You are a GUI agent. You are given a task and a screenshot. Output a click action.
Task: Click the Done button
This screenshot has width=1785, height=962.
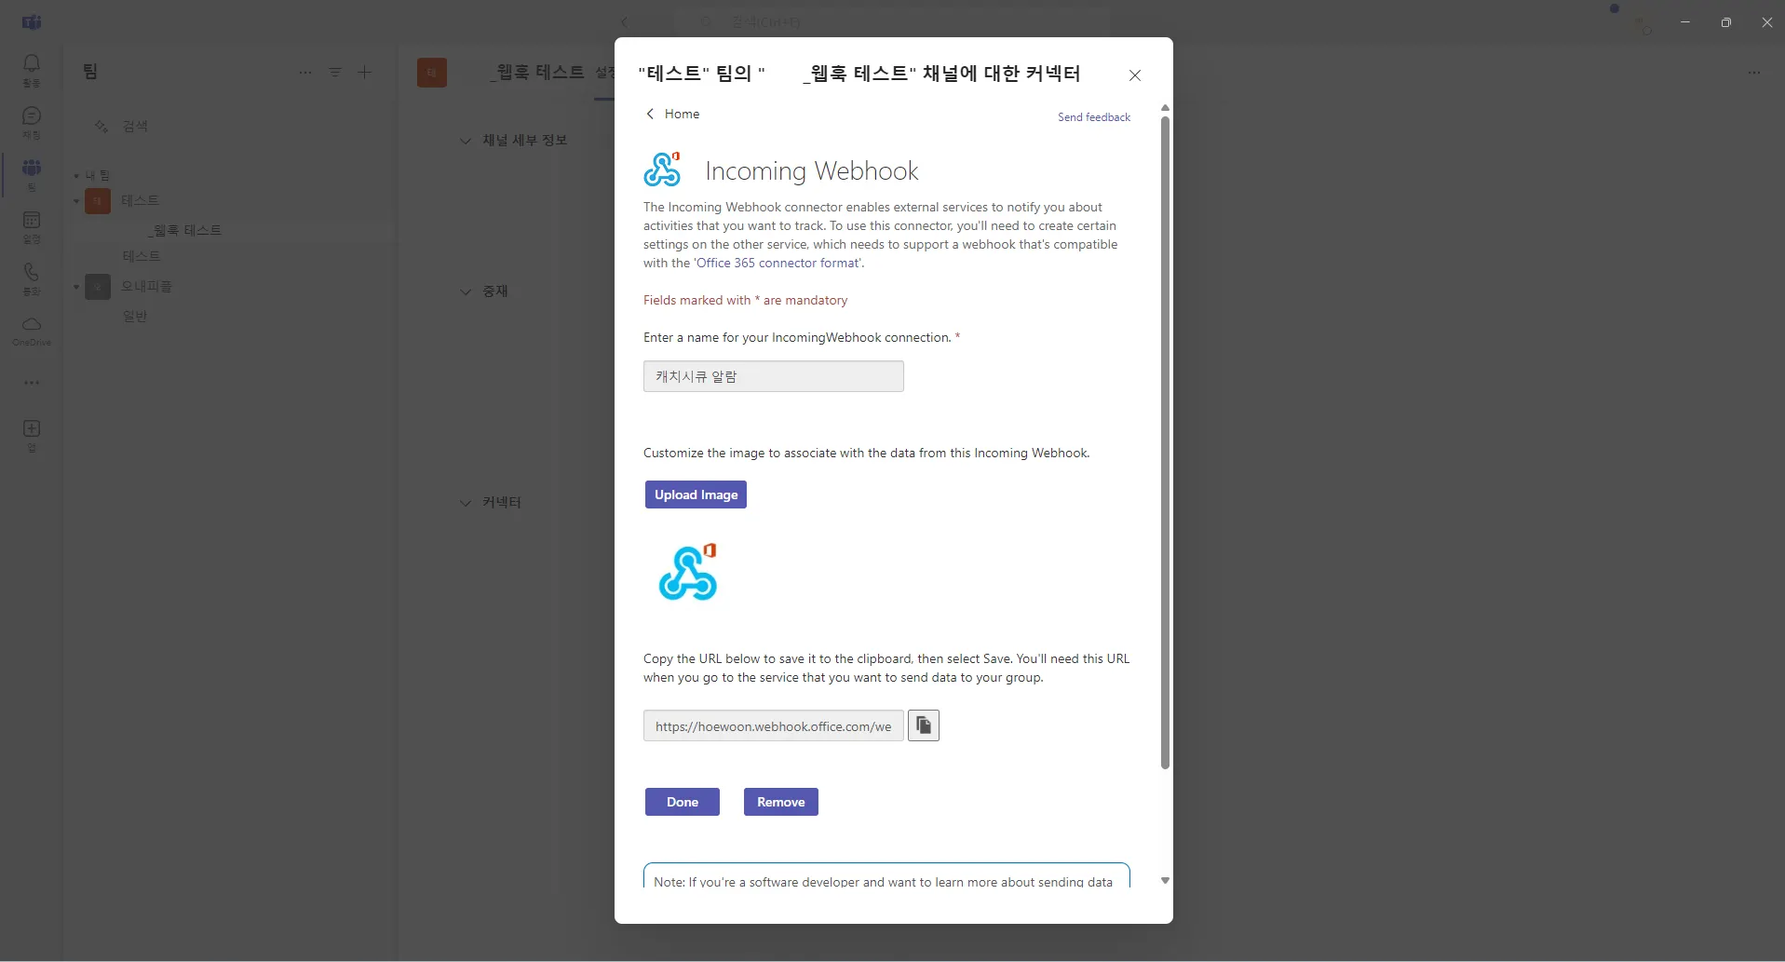pos(683,802)
